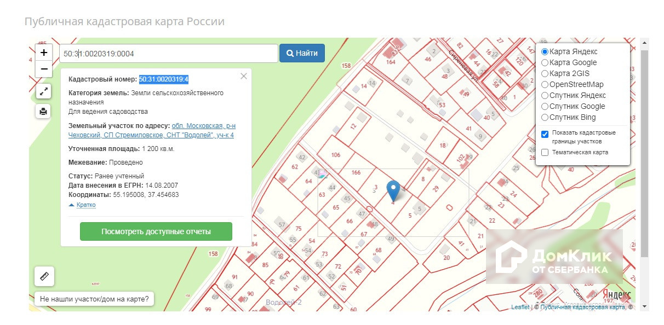Print the map using printer icon
This screenshot has height=325, width=664.
coord(44,111)
